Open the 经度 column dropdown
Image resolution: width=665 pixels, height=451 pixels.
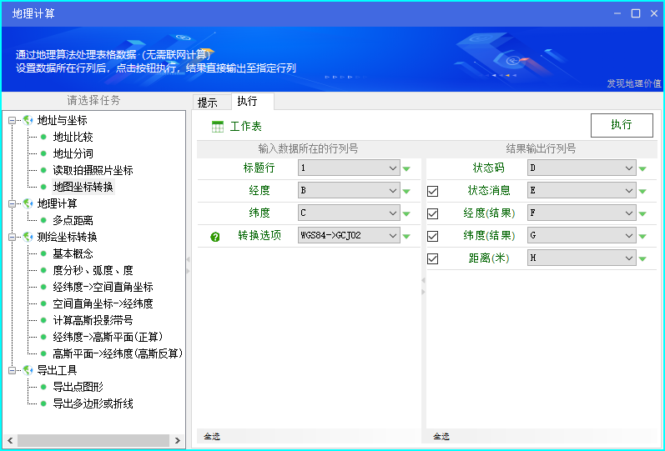coord(349,190)
